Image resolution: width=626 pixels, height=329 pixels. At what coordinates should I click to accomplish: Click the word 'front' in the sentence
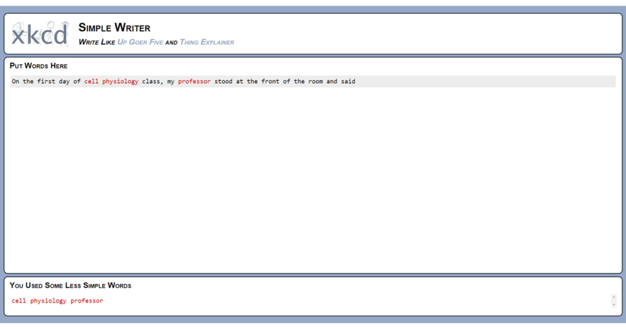270,81
